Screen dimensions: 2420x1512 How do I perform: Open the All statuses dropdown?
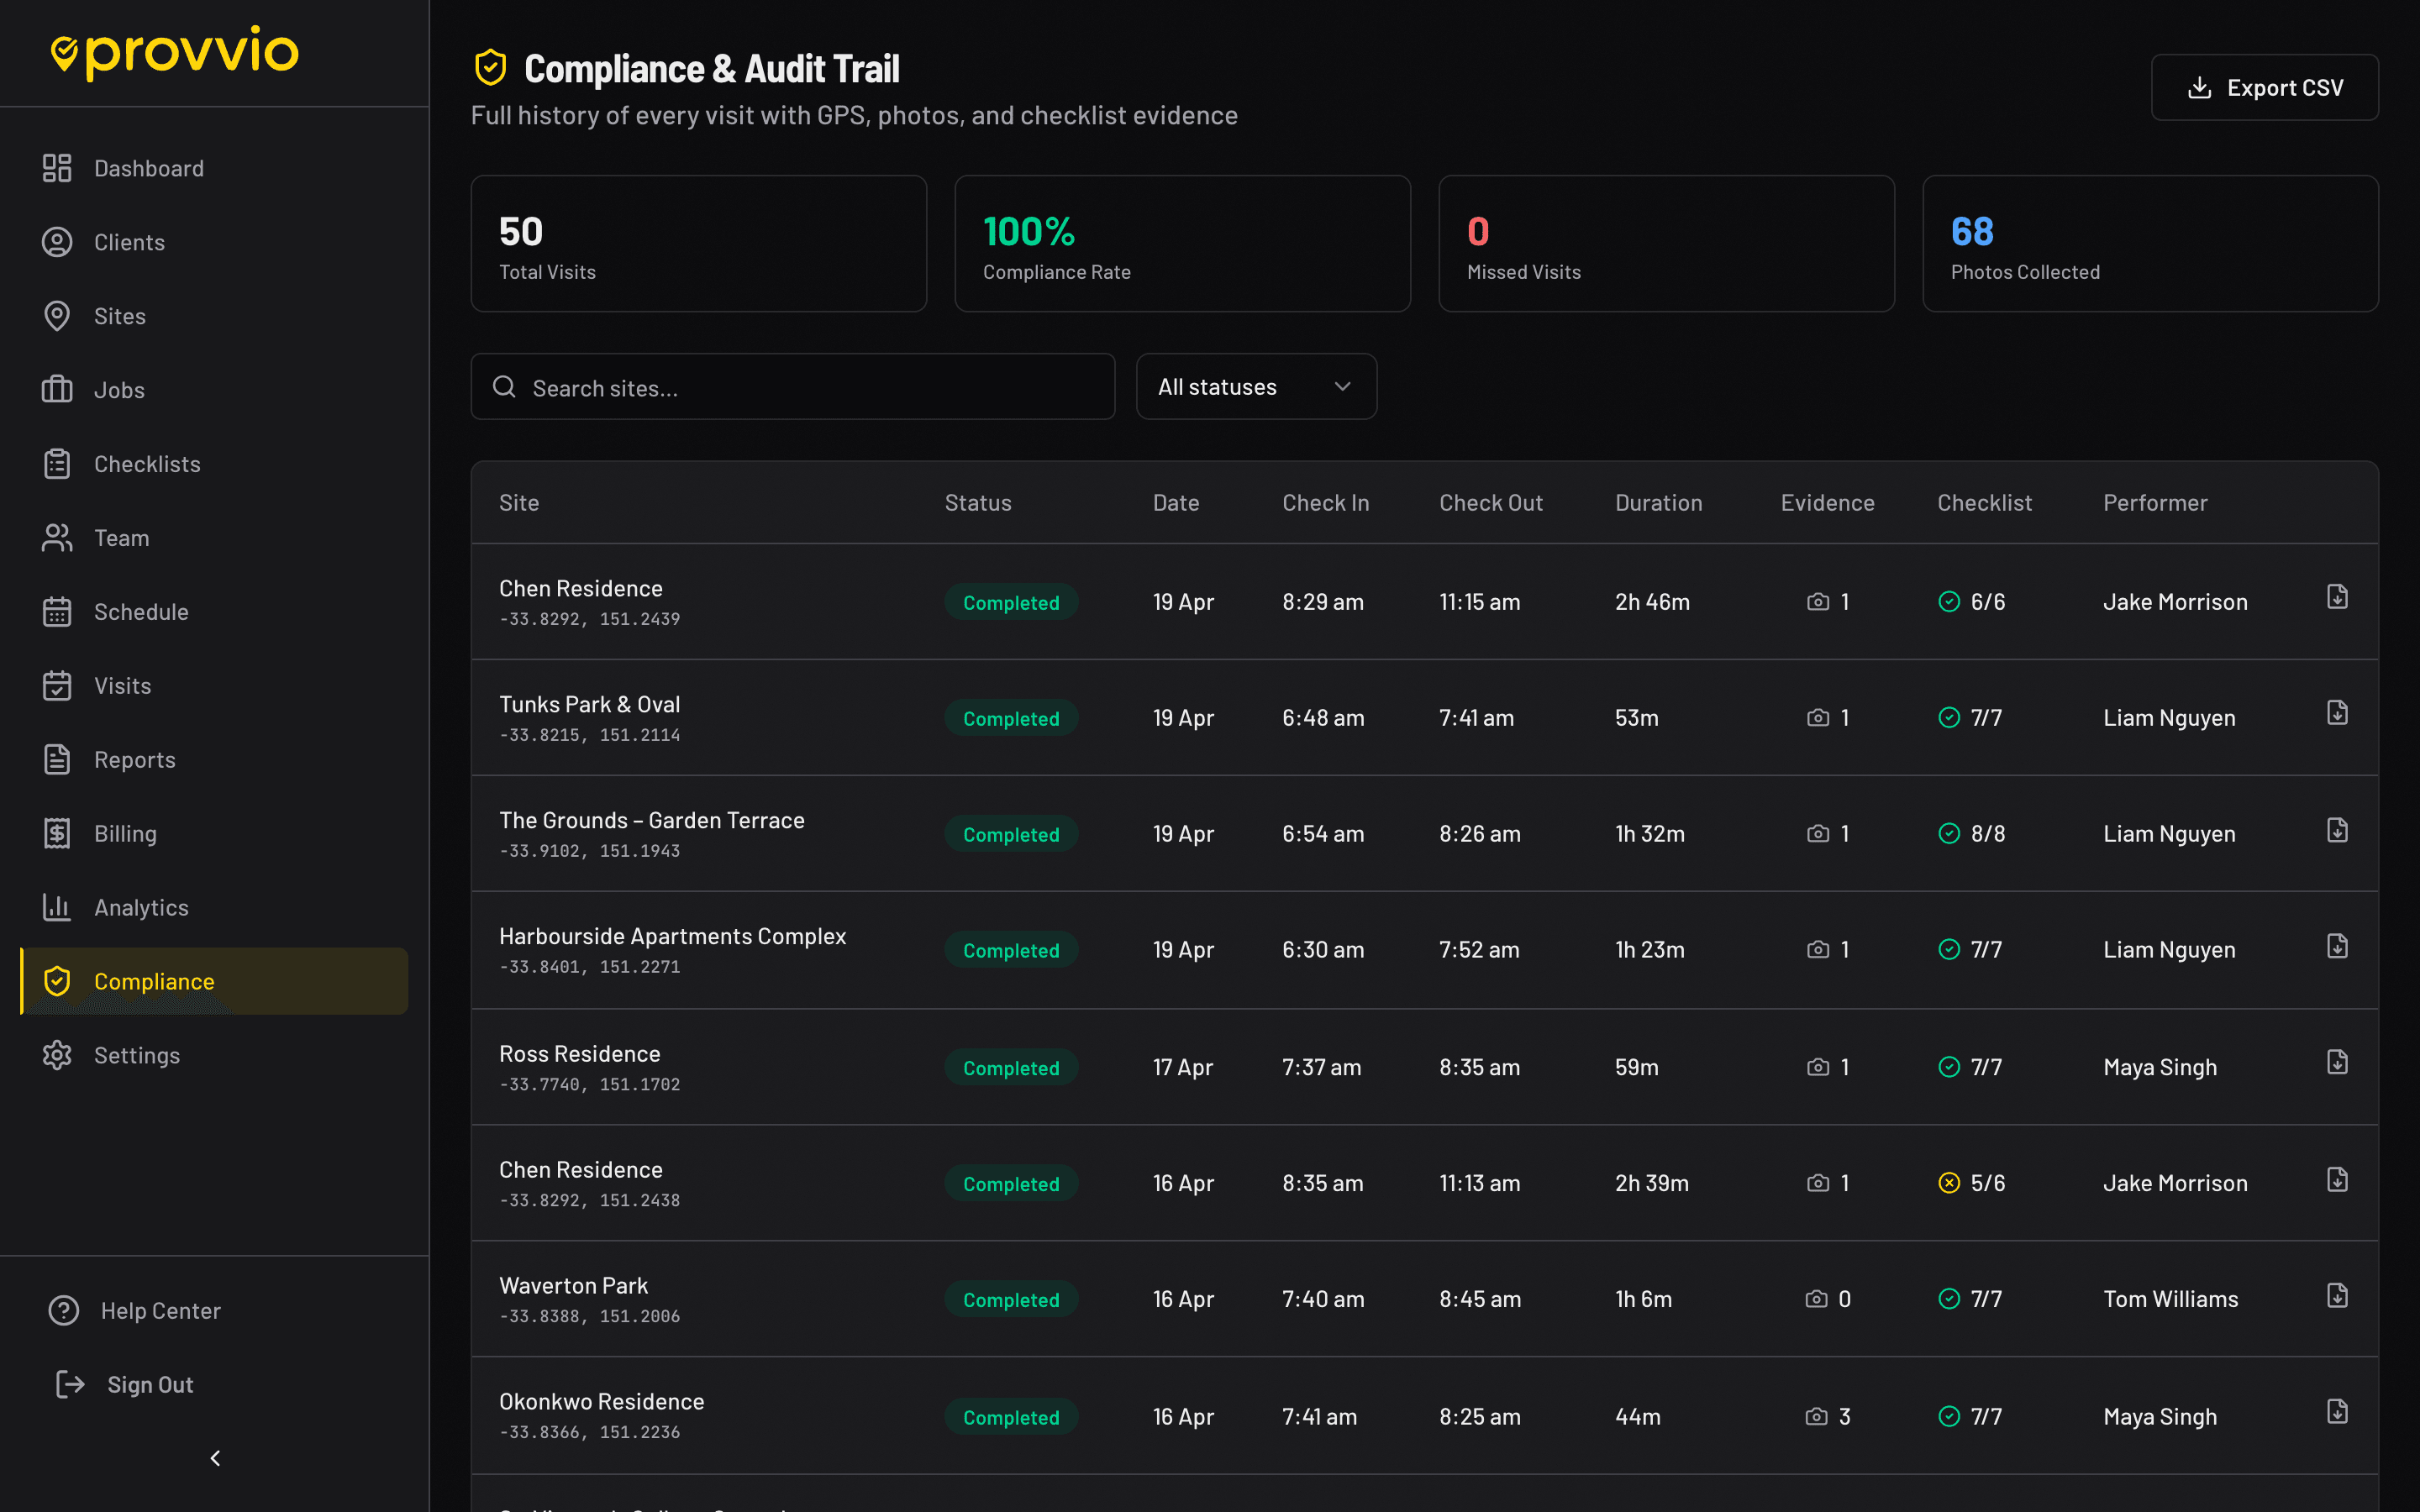1256,386
